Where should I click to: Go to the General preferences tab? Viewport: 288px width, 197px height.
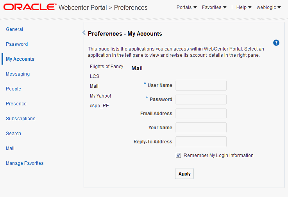[x=14, y=29]
